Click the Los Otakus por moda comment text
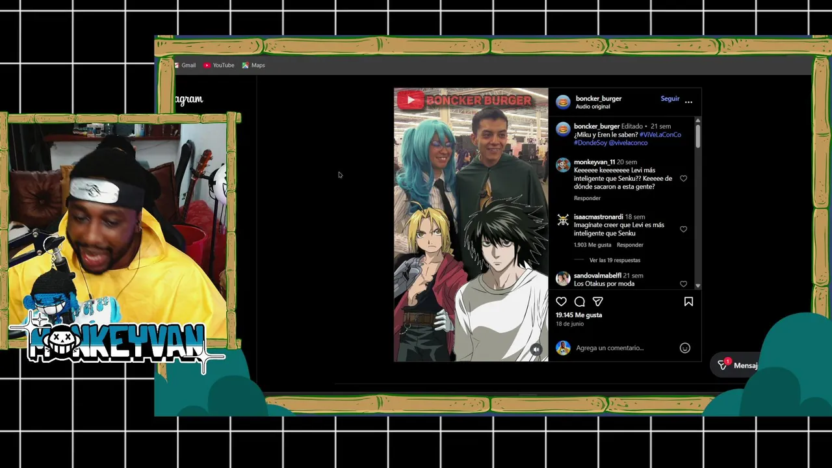This screenshot has width=832, height=468. coord(604,284)
